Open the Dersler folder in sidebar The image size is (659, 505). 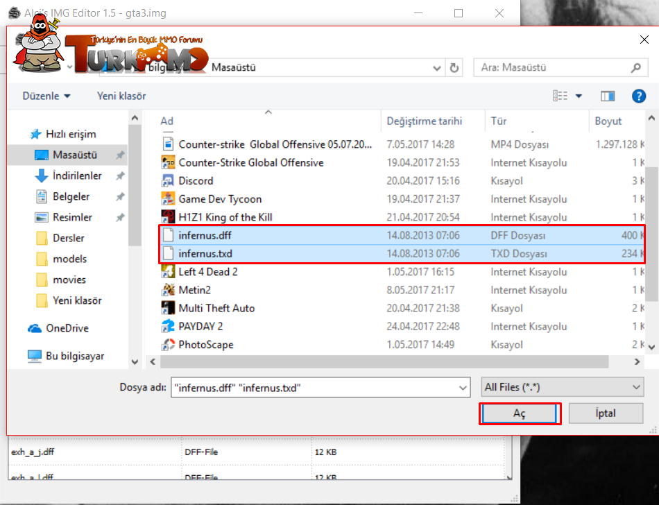pos(69,238)
